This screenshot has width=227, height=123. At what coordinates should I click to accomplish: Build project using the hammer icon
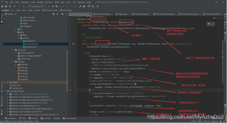pos(23,6)
